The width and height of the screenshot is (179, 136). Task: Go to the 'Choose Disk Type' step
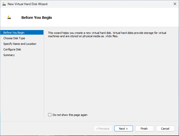coord(14,38)
